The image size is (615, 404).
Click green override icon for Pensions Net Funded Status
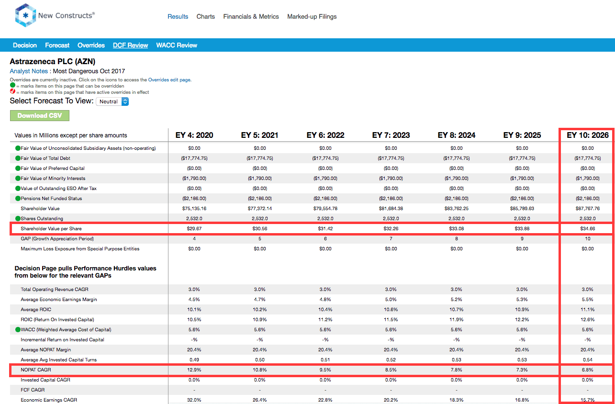[x=18, y=198]
